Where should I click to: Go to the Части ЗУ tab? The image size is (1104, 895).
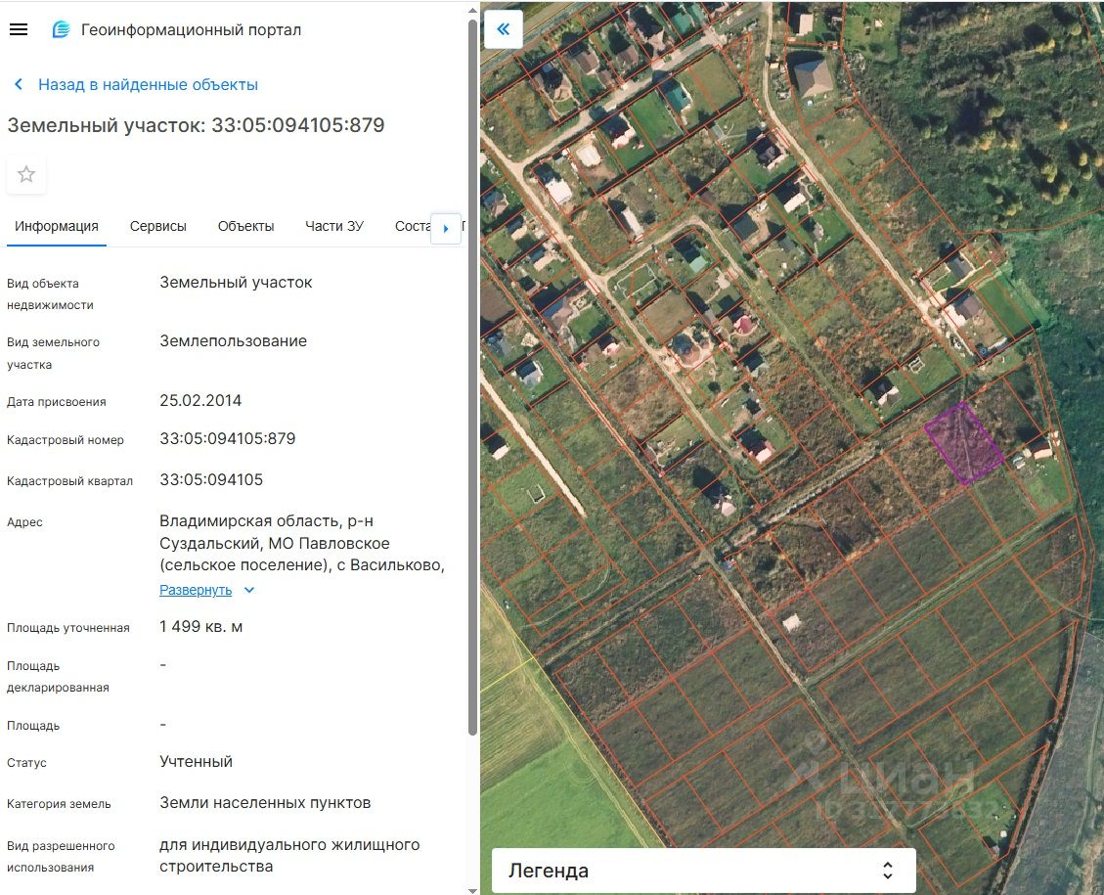[x=333, y=226]
